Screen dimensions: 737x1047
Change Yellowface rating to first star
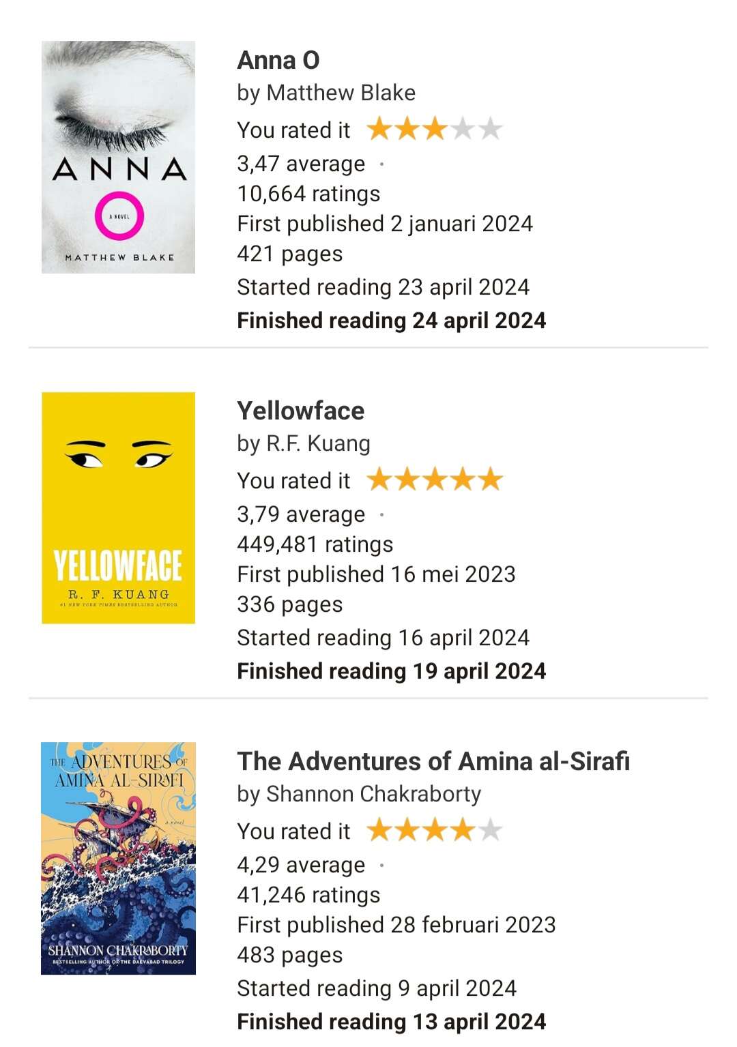pyautogui.click(x=379, y=480)
